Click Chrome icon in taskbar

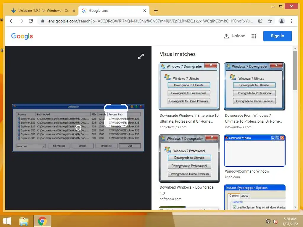(42, 221)
